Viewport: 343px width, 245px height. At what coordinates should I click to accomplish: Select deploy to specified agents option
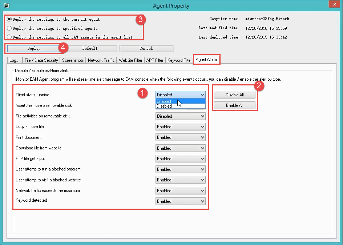tap(9, 28)
